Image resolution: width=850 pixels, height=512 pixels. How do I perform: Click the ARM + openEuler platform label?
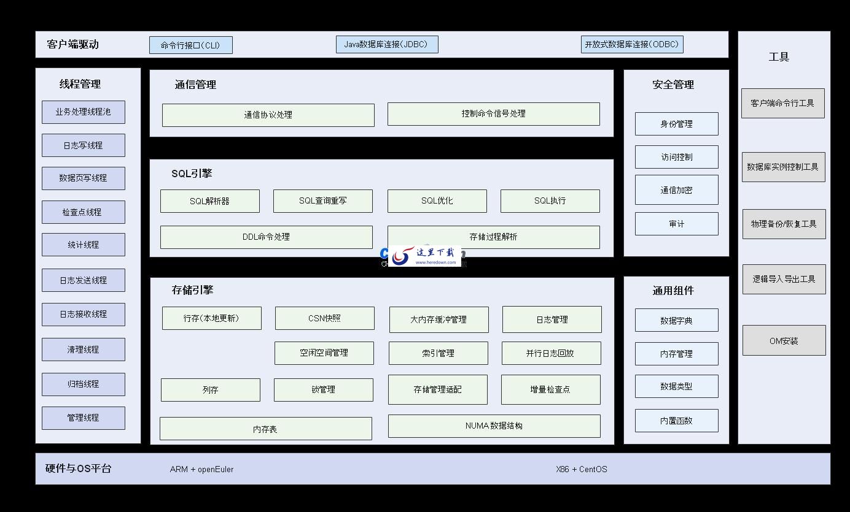(x=202, y=469)
